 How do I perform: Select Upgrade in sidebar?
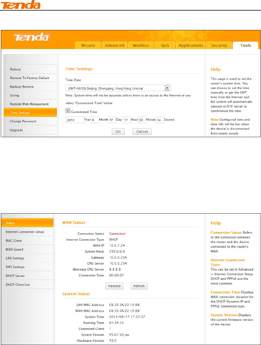click(30, 130)
